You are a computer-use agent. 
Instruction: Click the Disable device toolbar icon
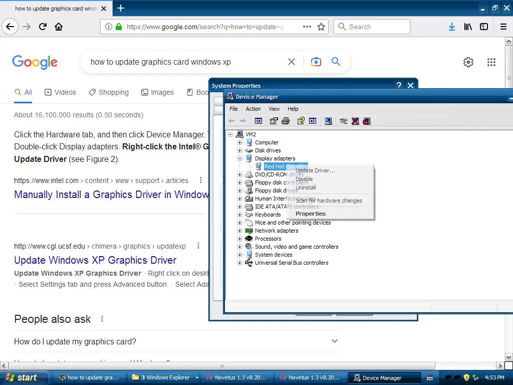point(367,121)
